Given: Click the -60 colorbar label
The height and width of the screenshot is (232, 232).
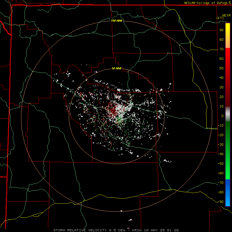Looking at the screenshot, I should [x=220, y=173].
